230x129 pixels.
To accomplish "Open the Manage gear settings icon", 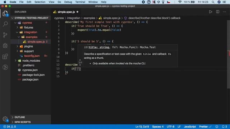I will [x=5, y=119].
